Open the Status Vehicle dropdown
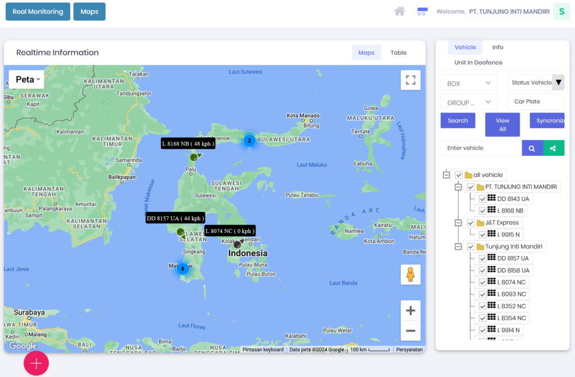575x377 pixels. click(536, 83)
